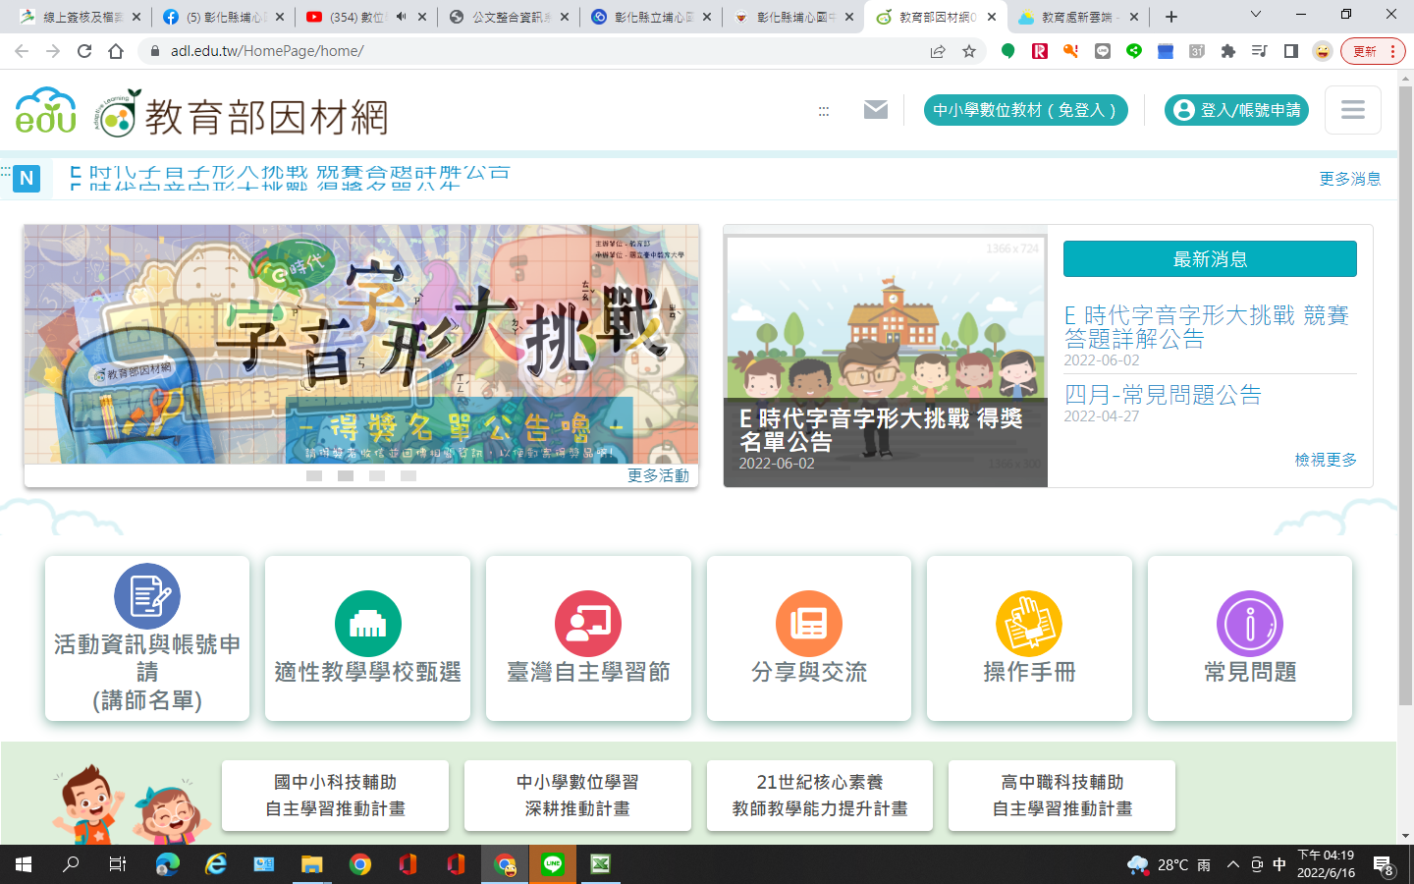
Task: Click the 字音字形大挑戰 banner image
Action: pyautogui.click(x=361, y=344)
